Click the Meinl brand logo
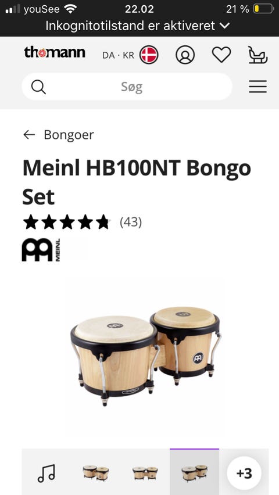The height and width of the screenshot is (495, 279). (x=41, y=250)
